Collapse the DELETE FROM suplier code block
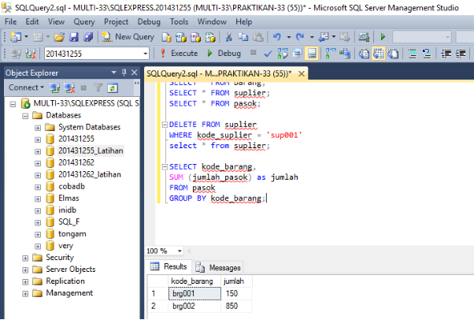474x320 pixels. click(x=165, y=125)
